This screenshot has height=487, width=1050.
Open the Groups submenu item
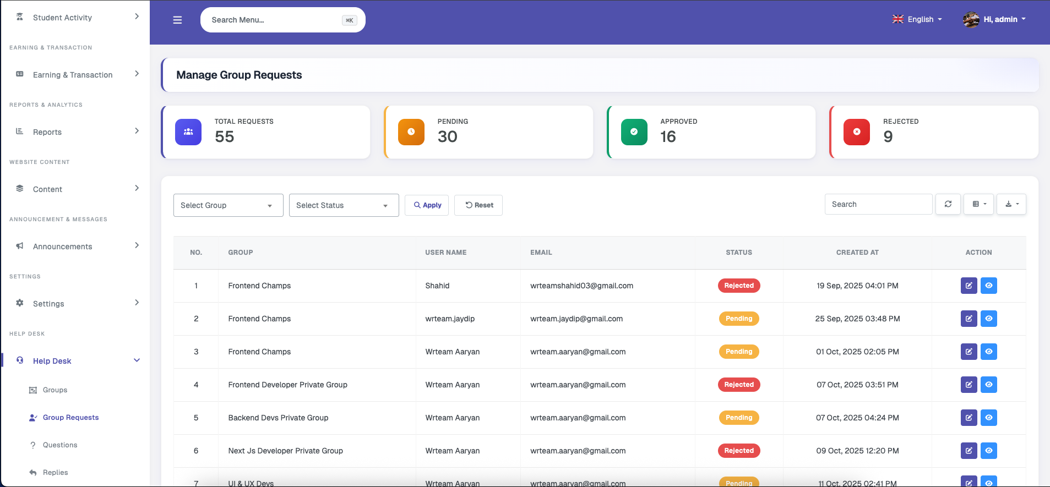click(x=55, y=390)
